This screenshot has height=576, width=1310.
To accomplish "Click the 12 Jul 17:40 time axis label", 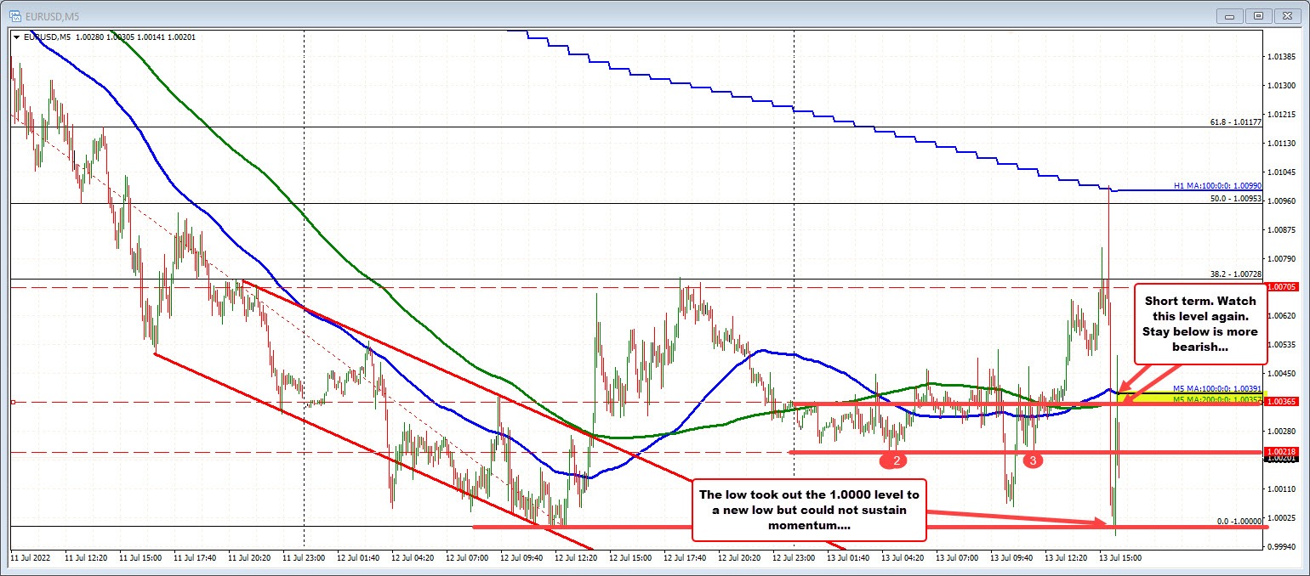I will click(x=685, y=558).
